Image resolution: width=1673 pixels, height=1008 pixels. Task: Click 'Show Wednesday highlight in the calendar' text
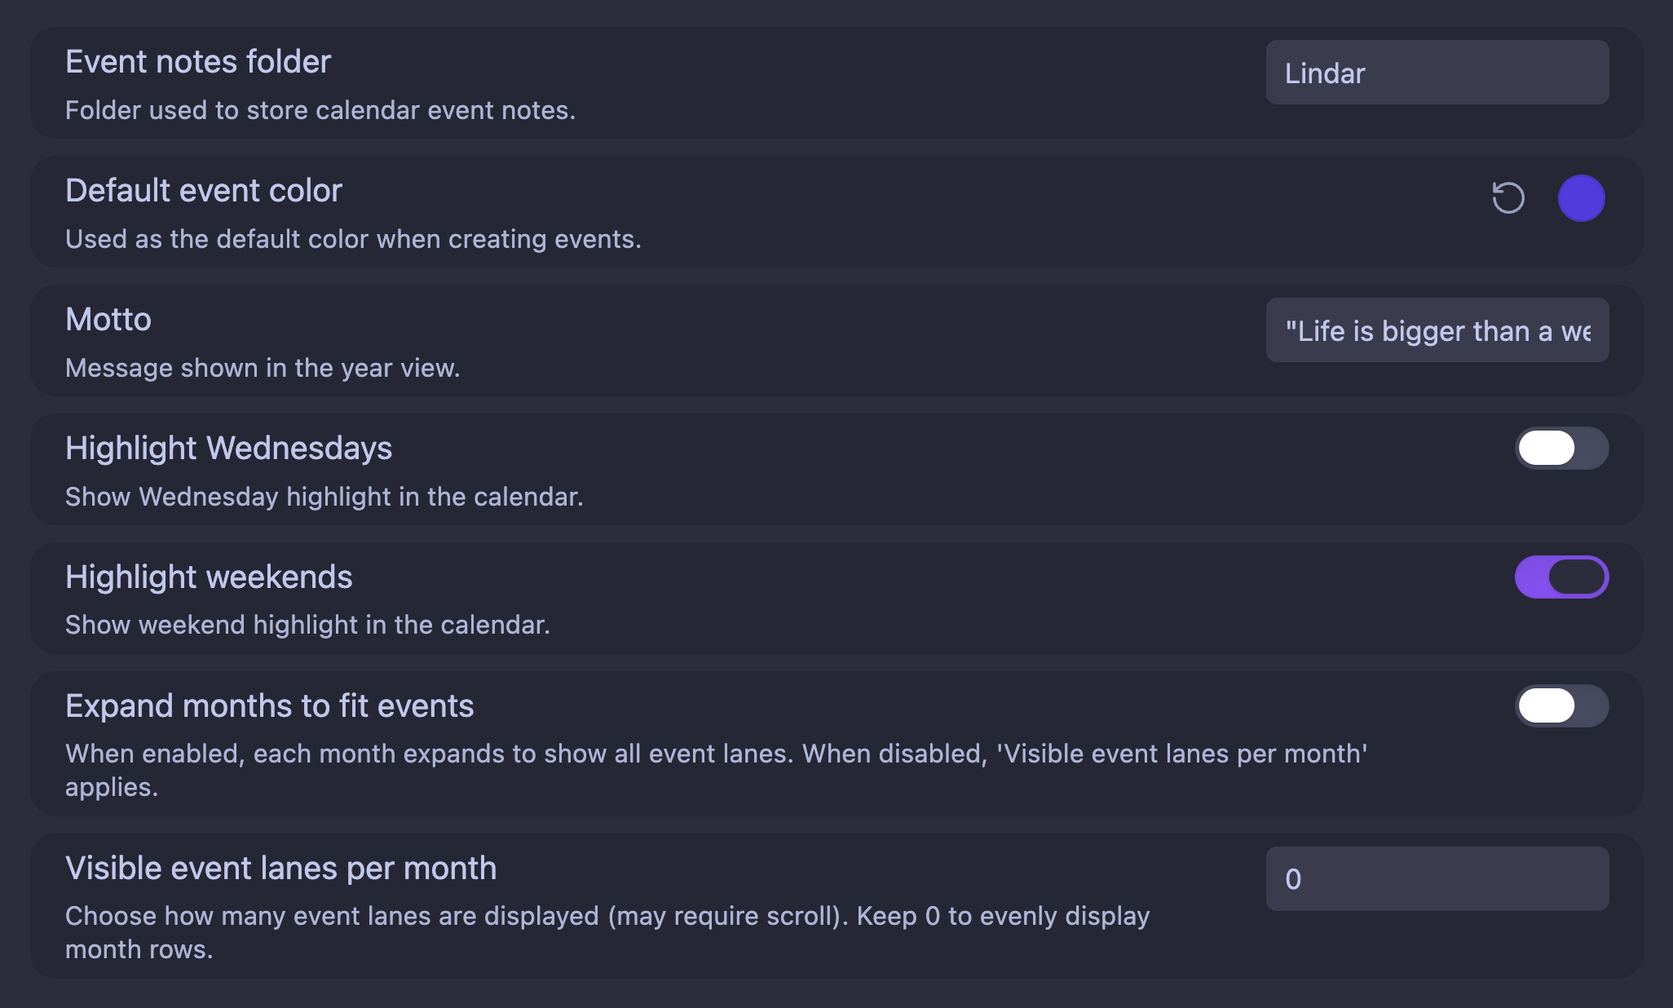pos(324,497)
